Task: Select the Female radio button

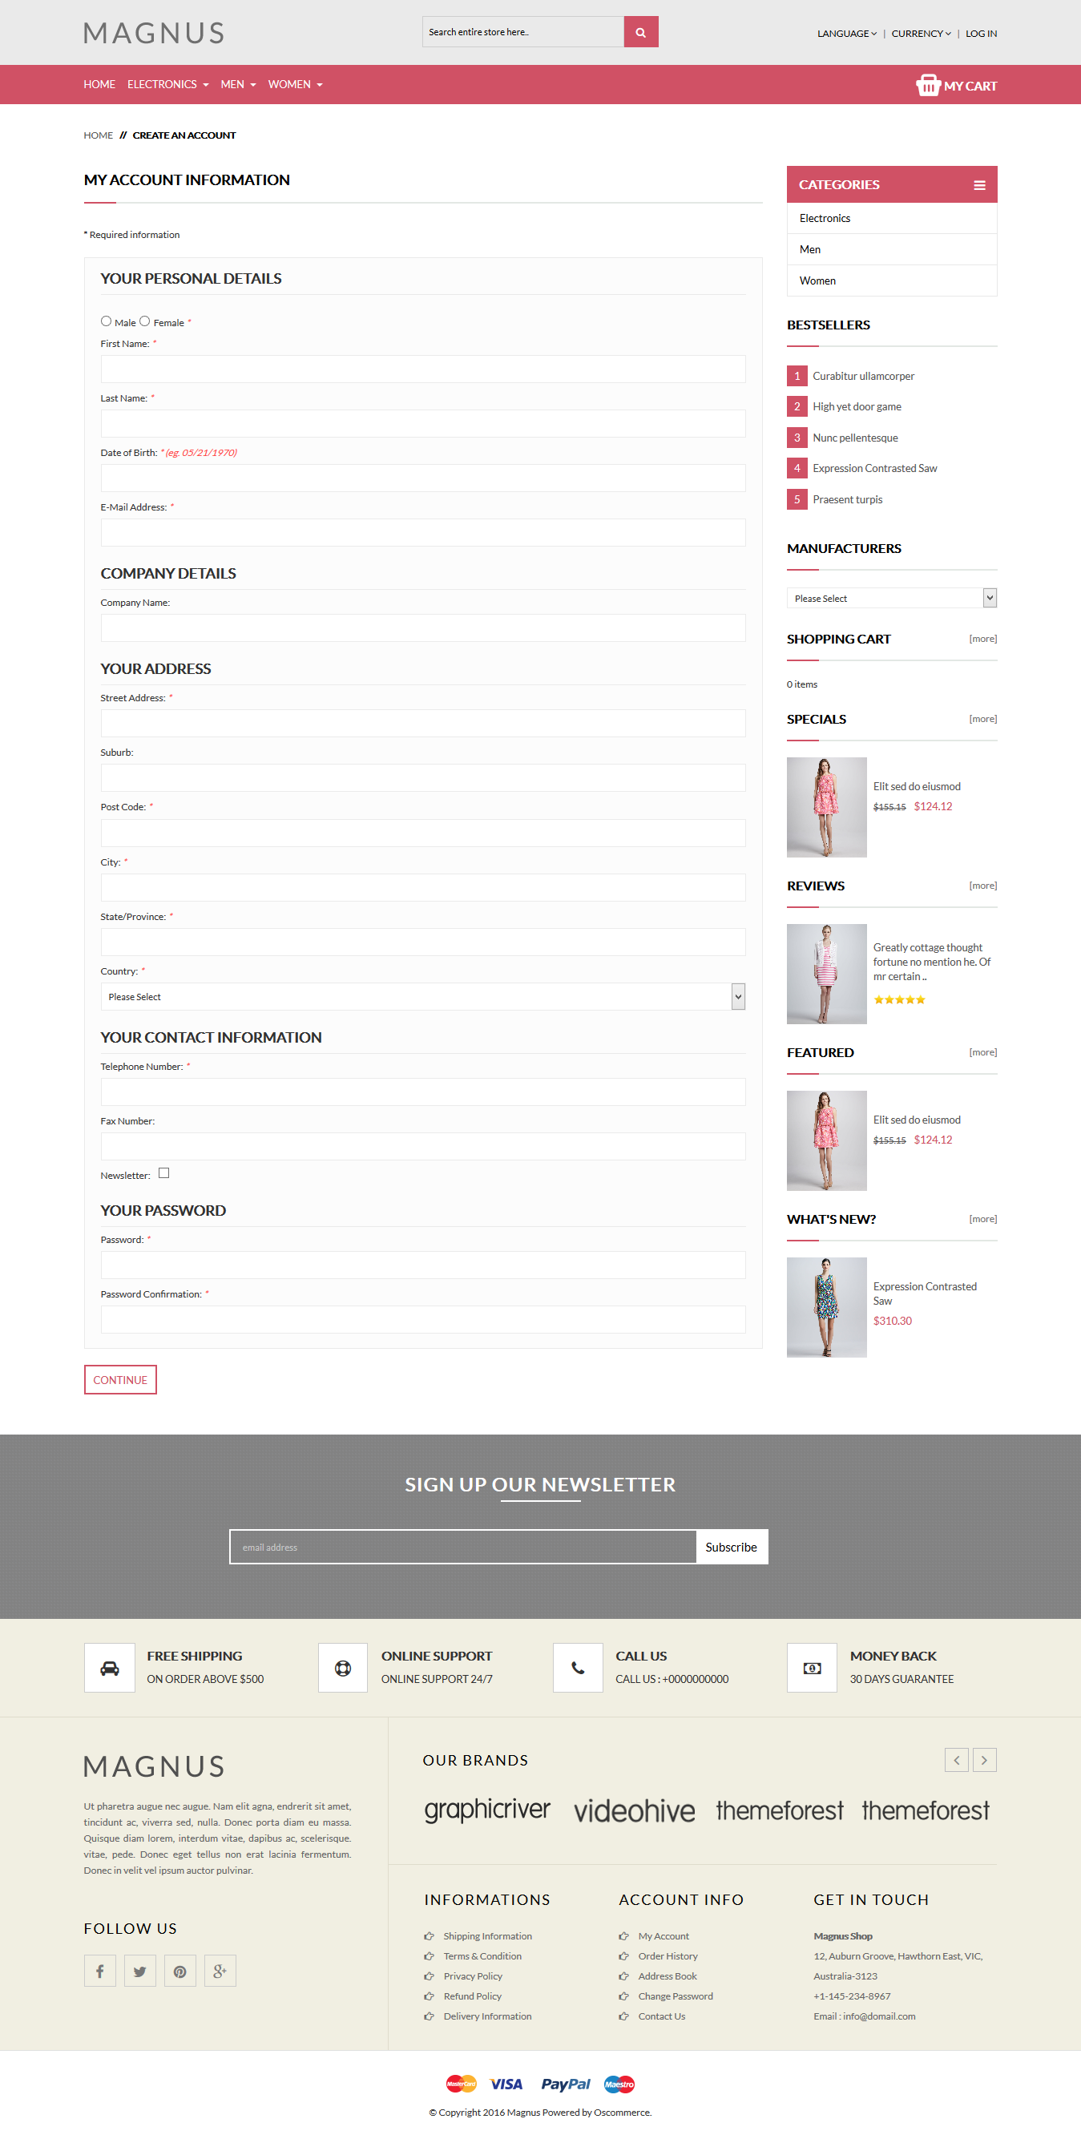Action: [x=145, y=321]
